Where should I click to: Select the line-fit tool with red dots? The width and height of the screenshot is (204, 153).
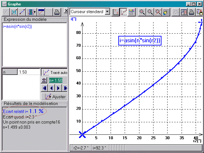[x=22, y=12]
